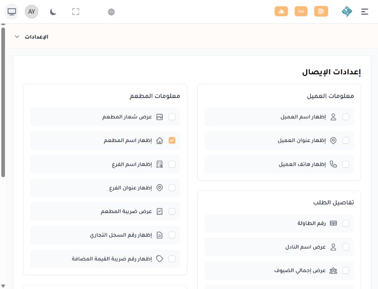This screenshot has width=378, height=289.
Task: Enable إظهار رقم ضريبة القيمة المضافة checkbox
Action: (172, 259)
